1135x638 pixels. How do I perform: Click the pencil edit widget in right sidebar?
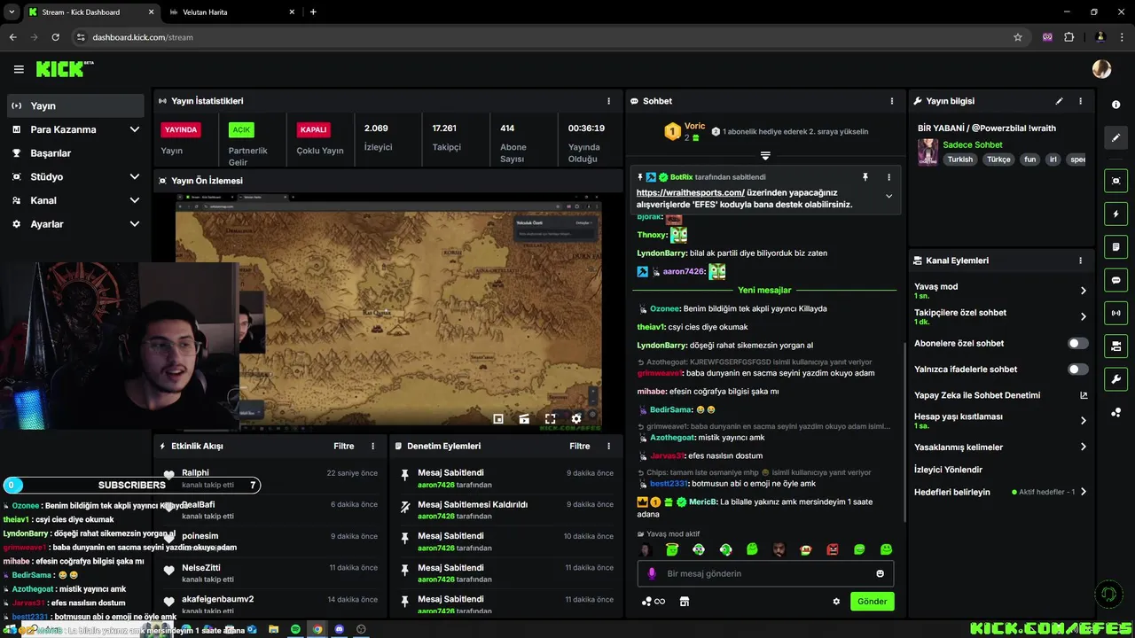1115,137
